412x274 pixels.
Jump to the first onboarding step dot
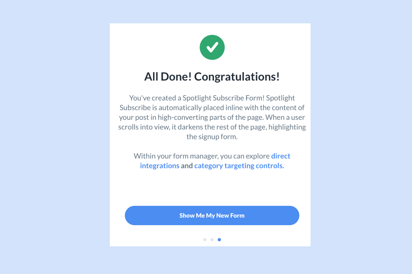pos(205,240)
